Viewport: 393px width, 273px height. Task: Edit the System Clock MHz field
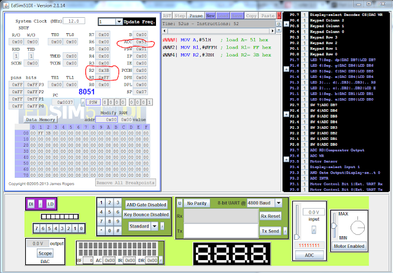[x=74, y=21]
